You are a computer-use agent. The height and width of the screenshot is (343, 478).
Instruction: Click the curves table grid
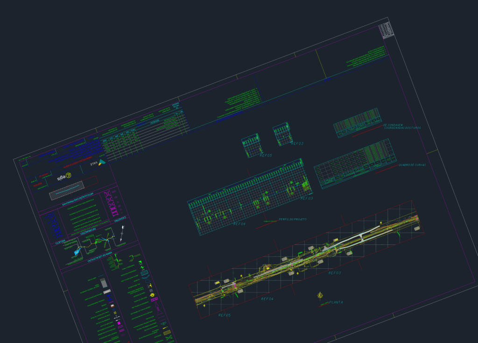point(355,164)
